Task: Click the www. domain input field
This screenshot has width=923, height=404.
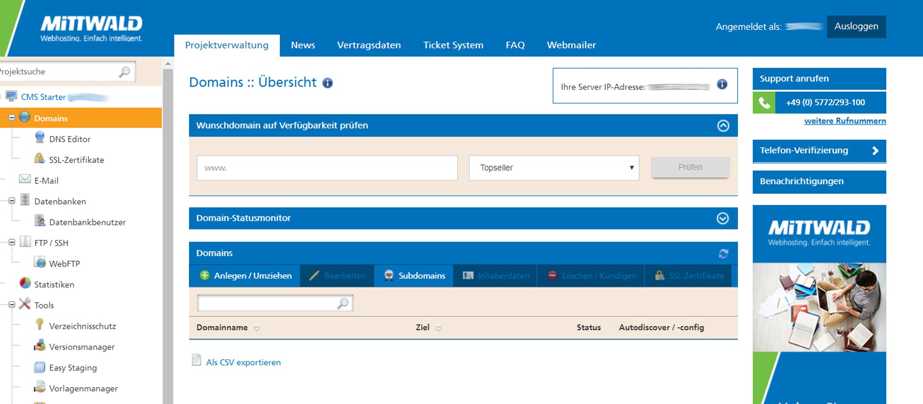Action: (x=327, y=168)
